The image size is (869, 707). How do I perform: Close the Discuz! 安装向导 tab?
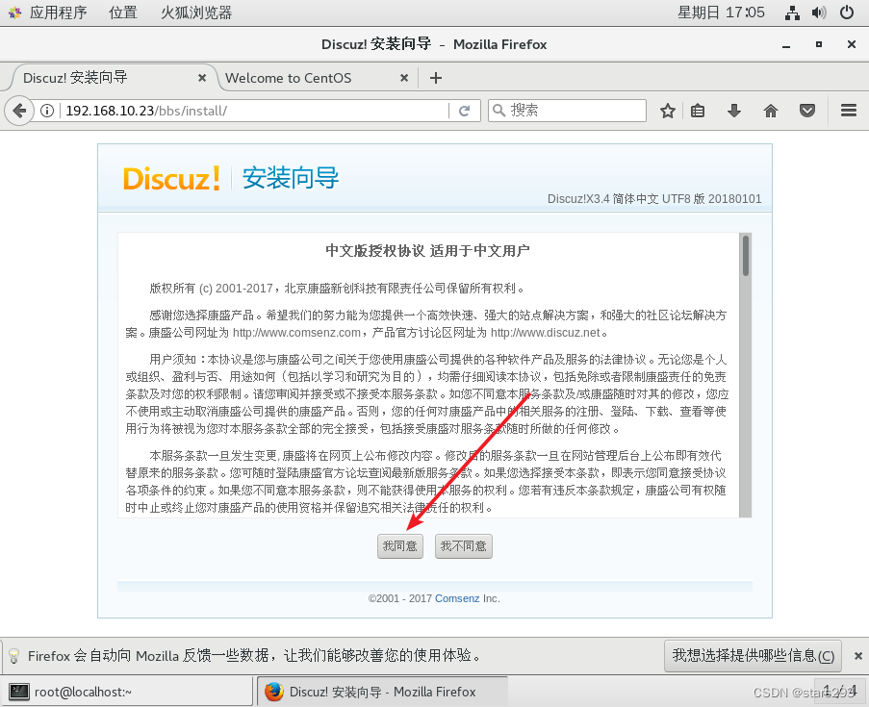(x=202, y=78)
